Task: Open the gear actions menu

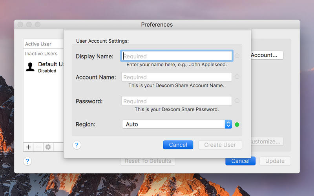Action: point(48,147)
